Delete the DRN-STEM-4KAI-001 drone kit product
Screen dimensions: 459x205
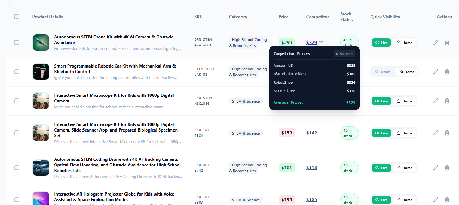click(447, 43)
